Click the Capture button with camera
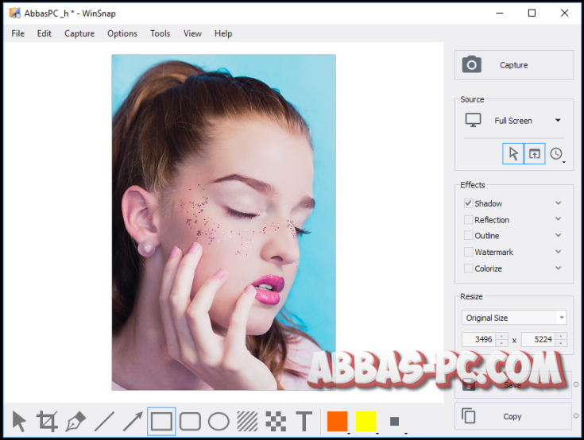The width and height of the screenshot is (584, 440). click(x=513, y=65)
